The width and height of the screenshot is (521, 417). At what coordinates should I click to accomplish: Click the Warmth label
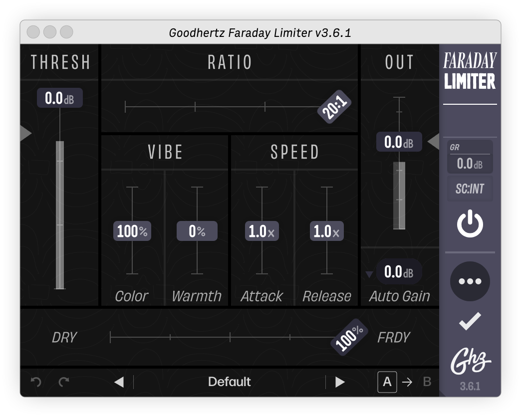[x=197, y=296]
